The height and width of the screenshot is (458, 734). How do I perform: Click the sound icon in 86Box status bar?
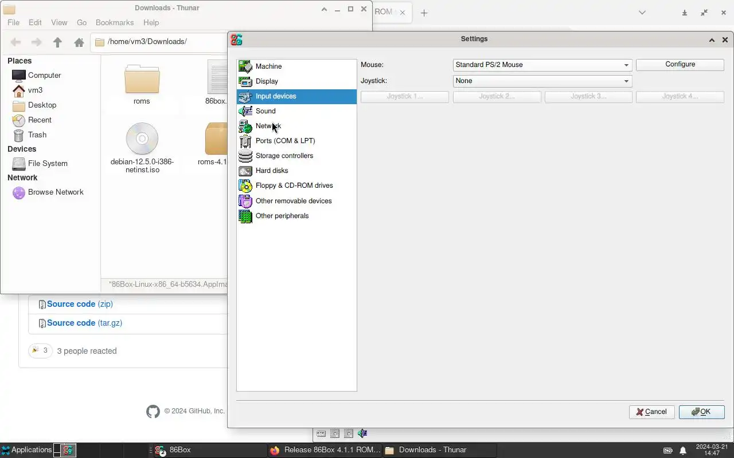point(362,433)
